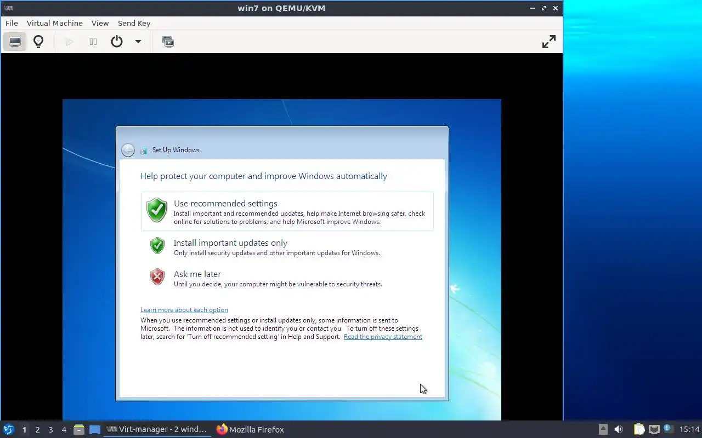Open the manage VM snapshots icon
Image resolution: width=702 pixels, height=438 pixels.
click(168, 42)
